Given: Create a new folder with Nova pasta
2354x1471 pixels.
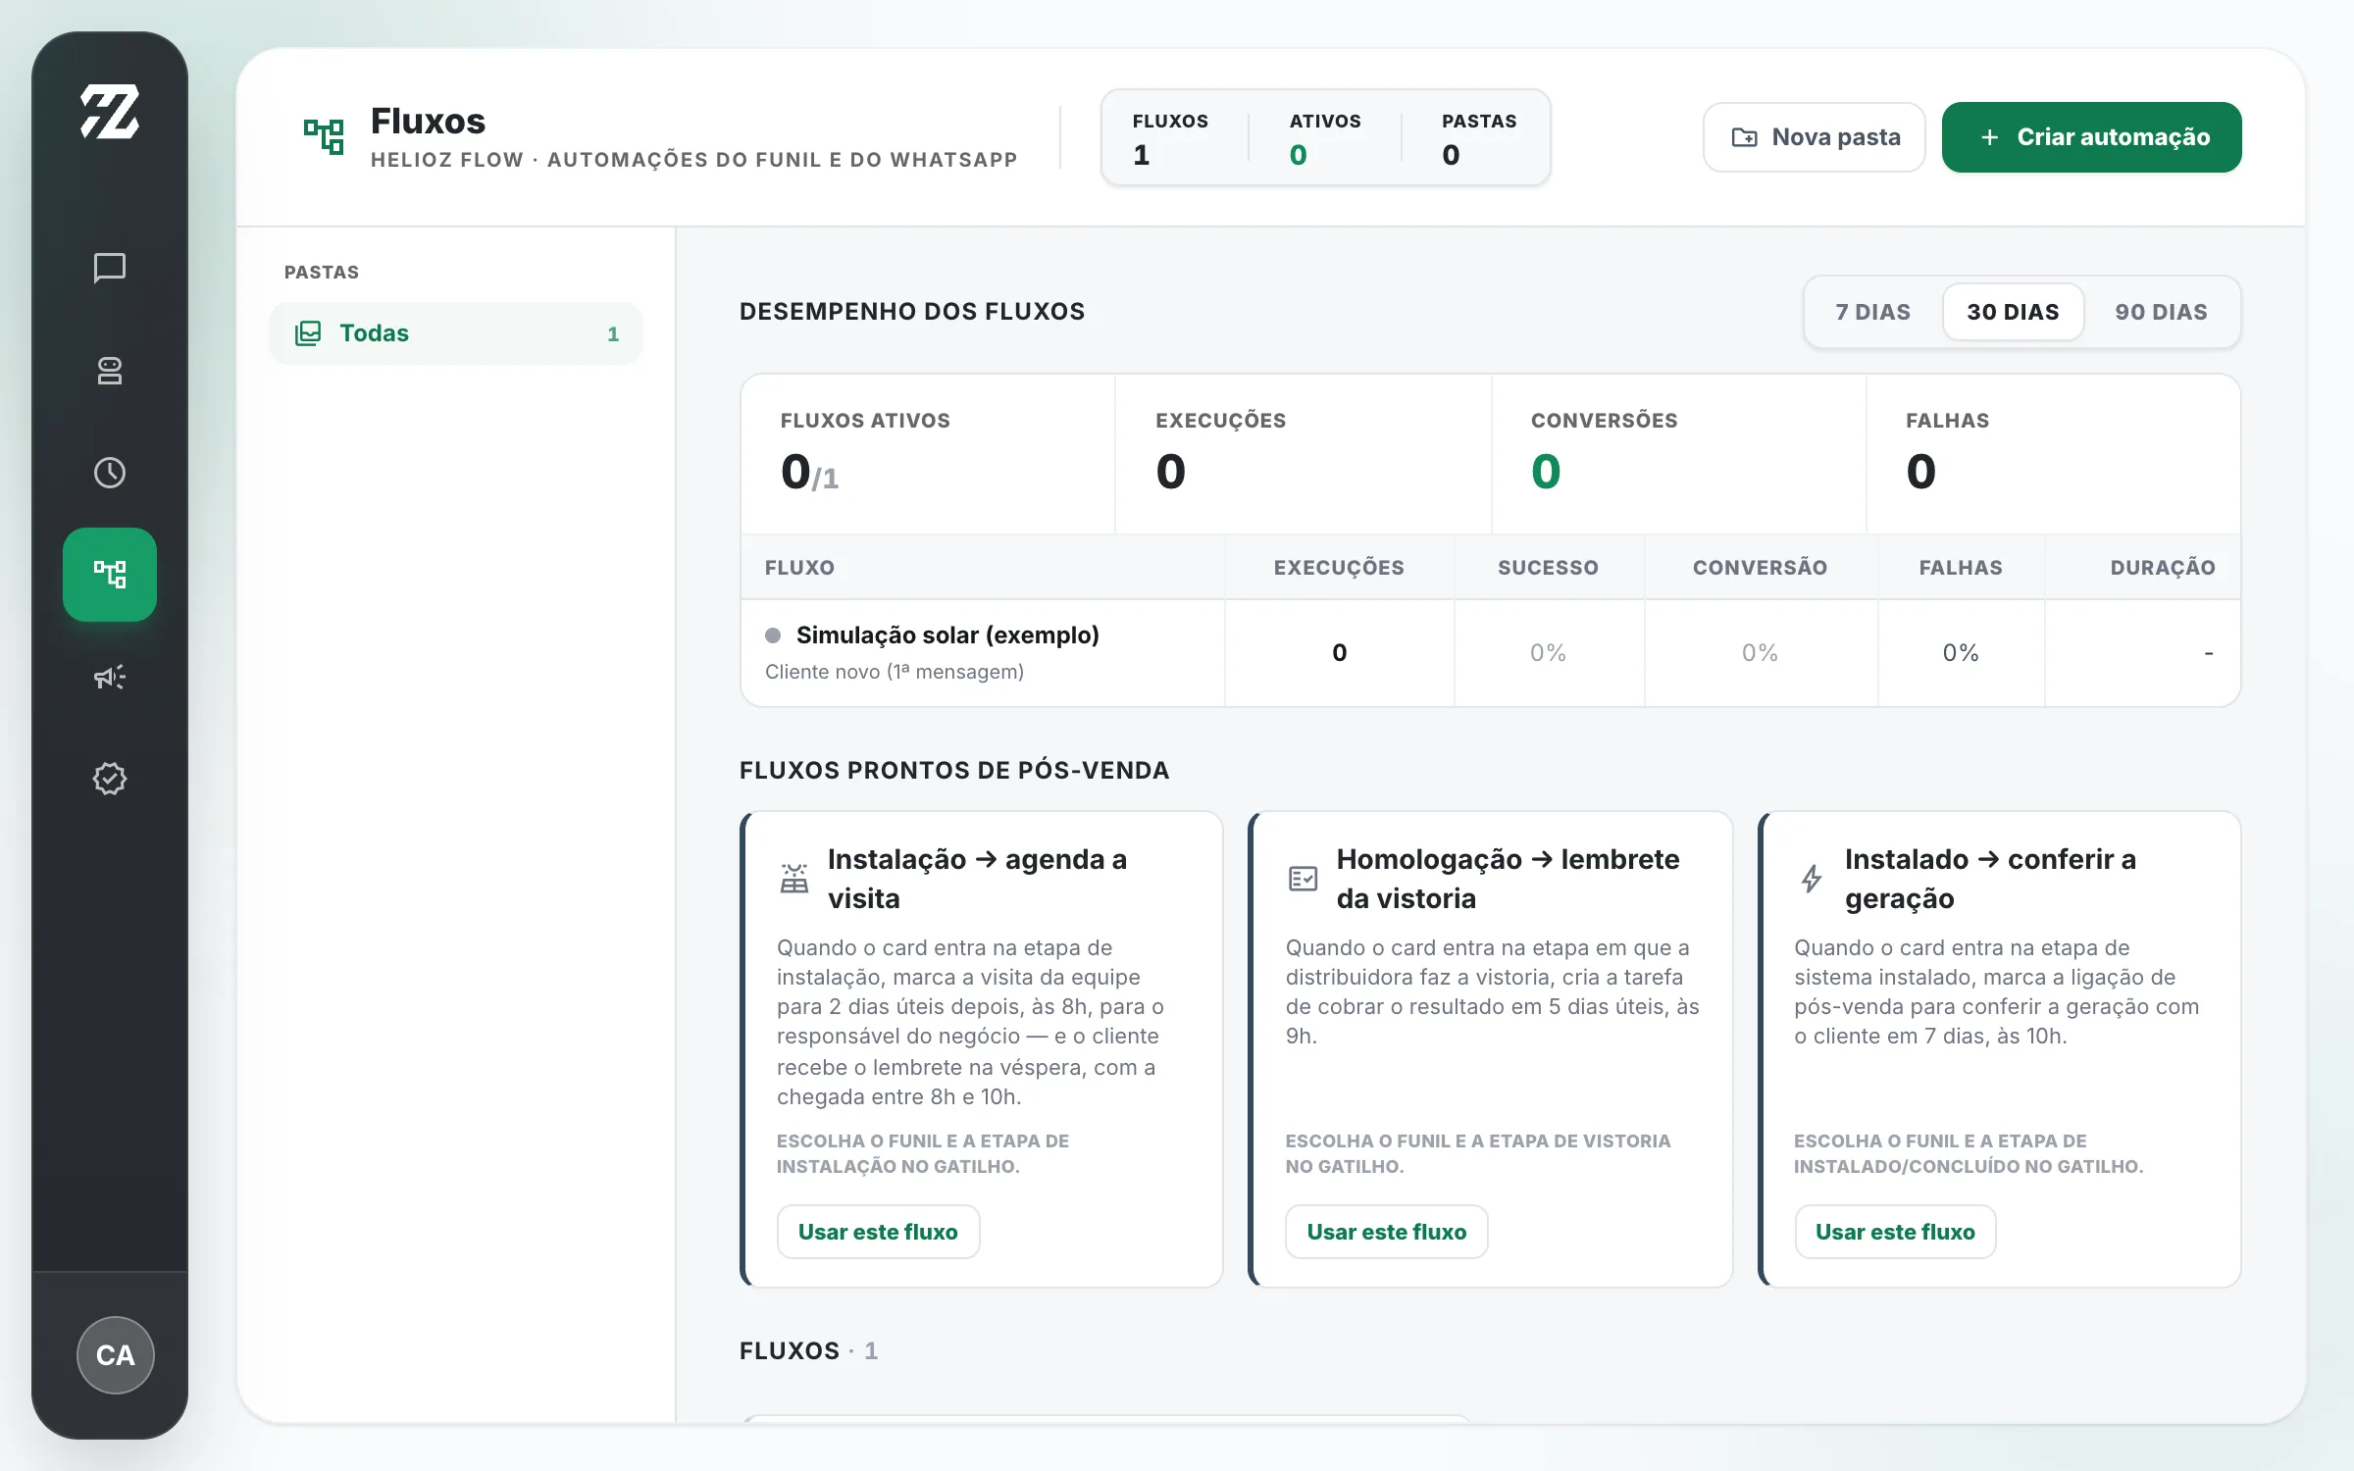Looking at the screenshot, I should tap(1815, 137).
